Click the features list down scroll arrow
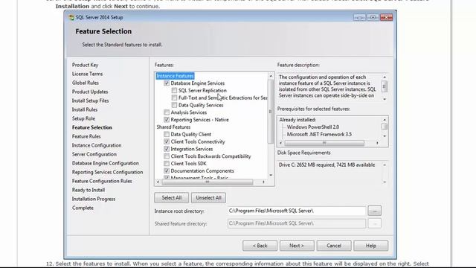 click(271, 176)
